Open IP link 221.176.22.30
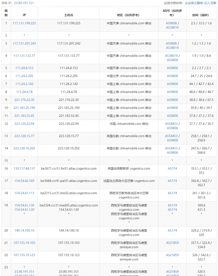Screen dimensions: 218x276 (24, 100)
